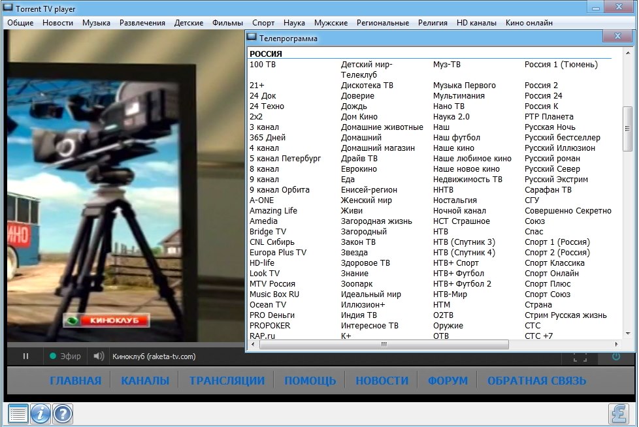This screenshot has height=427, width=639.
Task: Open the info (i) icon
Action: [x=41, y=414]
